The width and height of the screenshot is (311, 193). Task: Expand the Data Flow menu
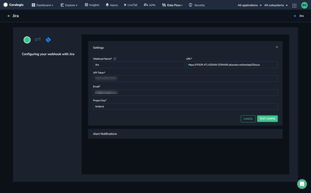coord(173,5)
